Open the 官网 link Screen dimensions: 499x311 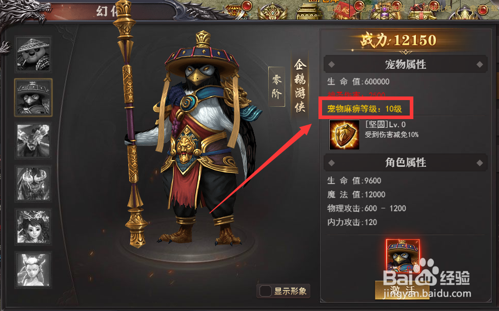click(333, 9)
